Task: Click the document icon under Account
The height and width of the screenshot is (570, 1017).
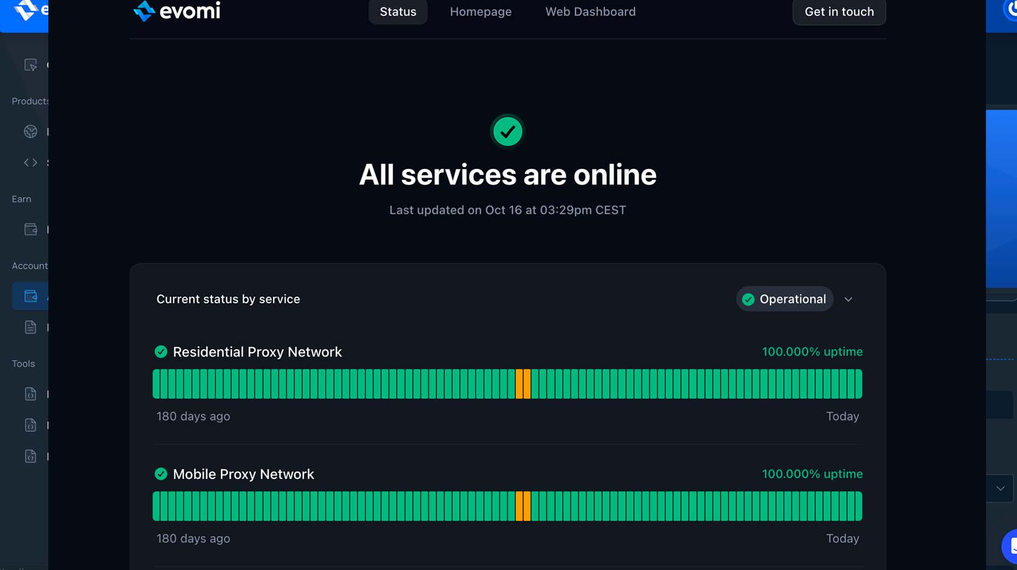Action: (30, 327)
